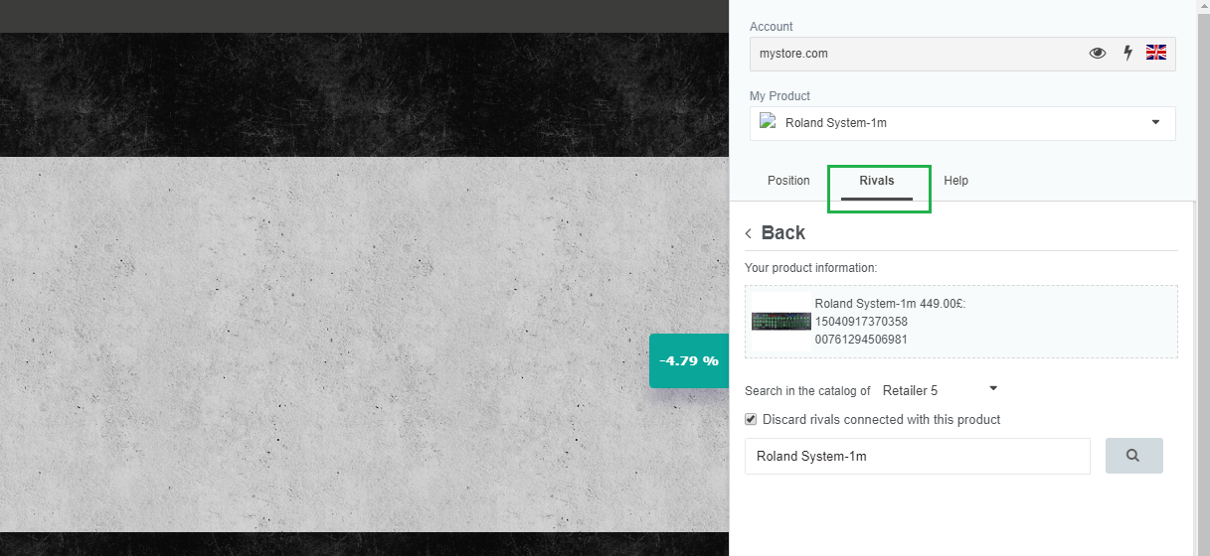Open the My Product dropdown arrow
Screen dimensions: 1210x556
coord(1155,122)
